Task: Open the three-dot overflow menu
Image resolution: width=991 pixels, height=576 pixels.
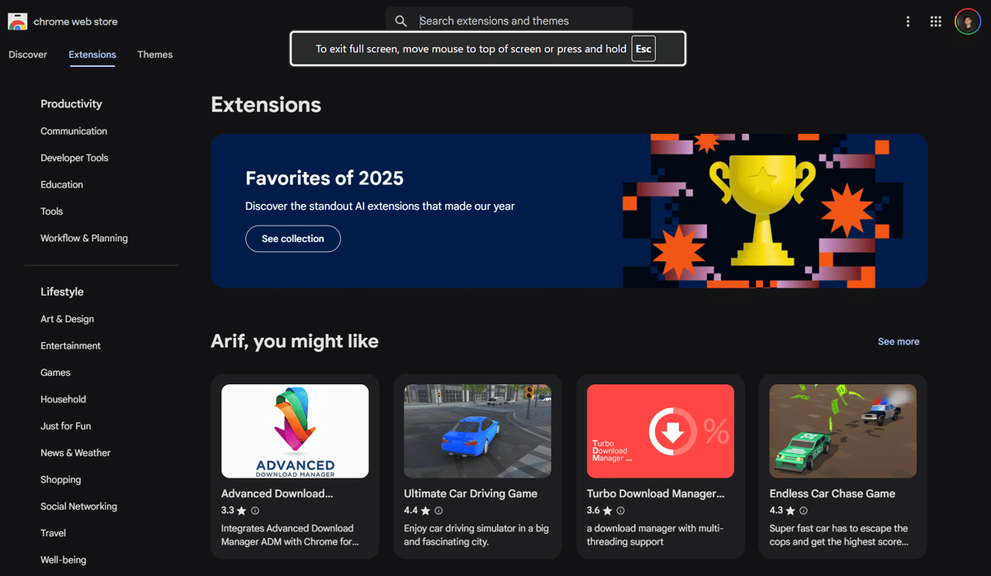Action: point(908,21)
